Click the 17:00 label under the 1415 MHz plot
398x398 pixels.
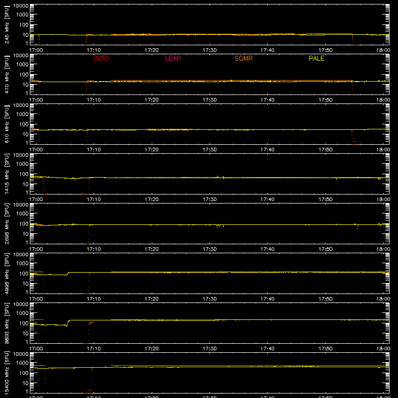[x=36, y=199]
